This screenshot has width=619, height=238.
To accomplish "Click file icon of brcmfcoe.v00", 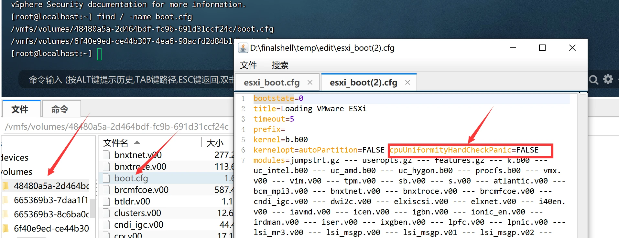I will (106, 190).
